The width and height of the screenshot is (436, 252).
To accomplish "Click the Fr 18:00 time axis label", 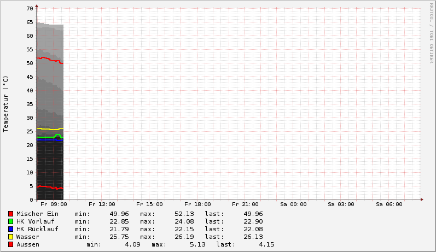I will (197, 204).
